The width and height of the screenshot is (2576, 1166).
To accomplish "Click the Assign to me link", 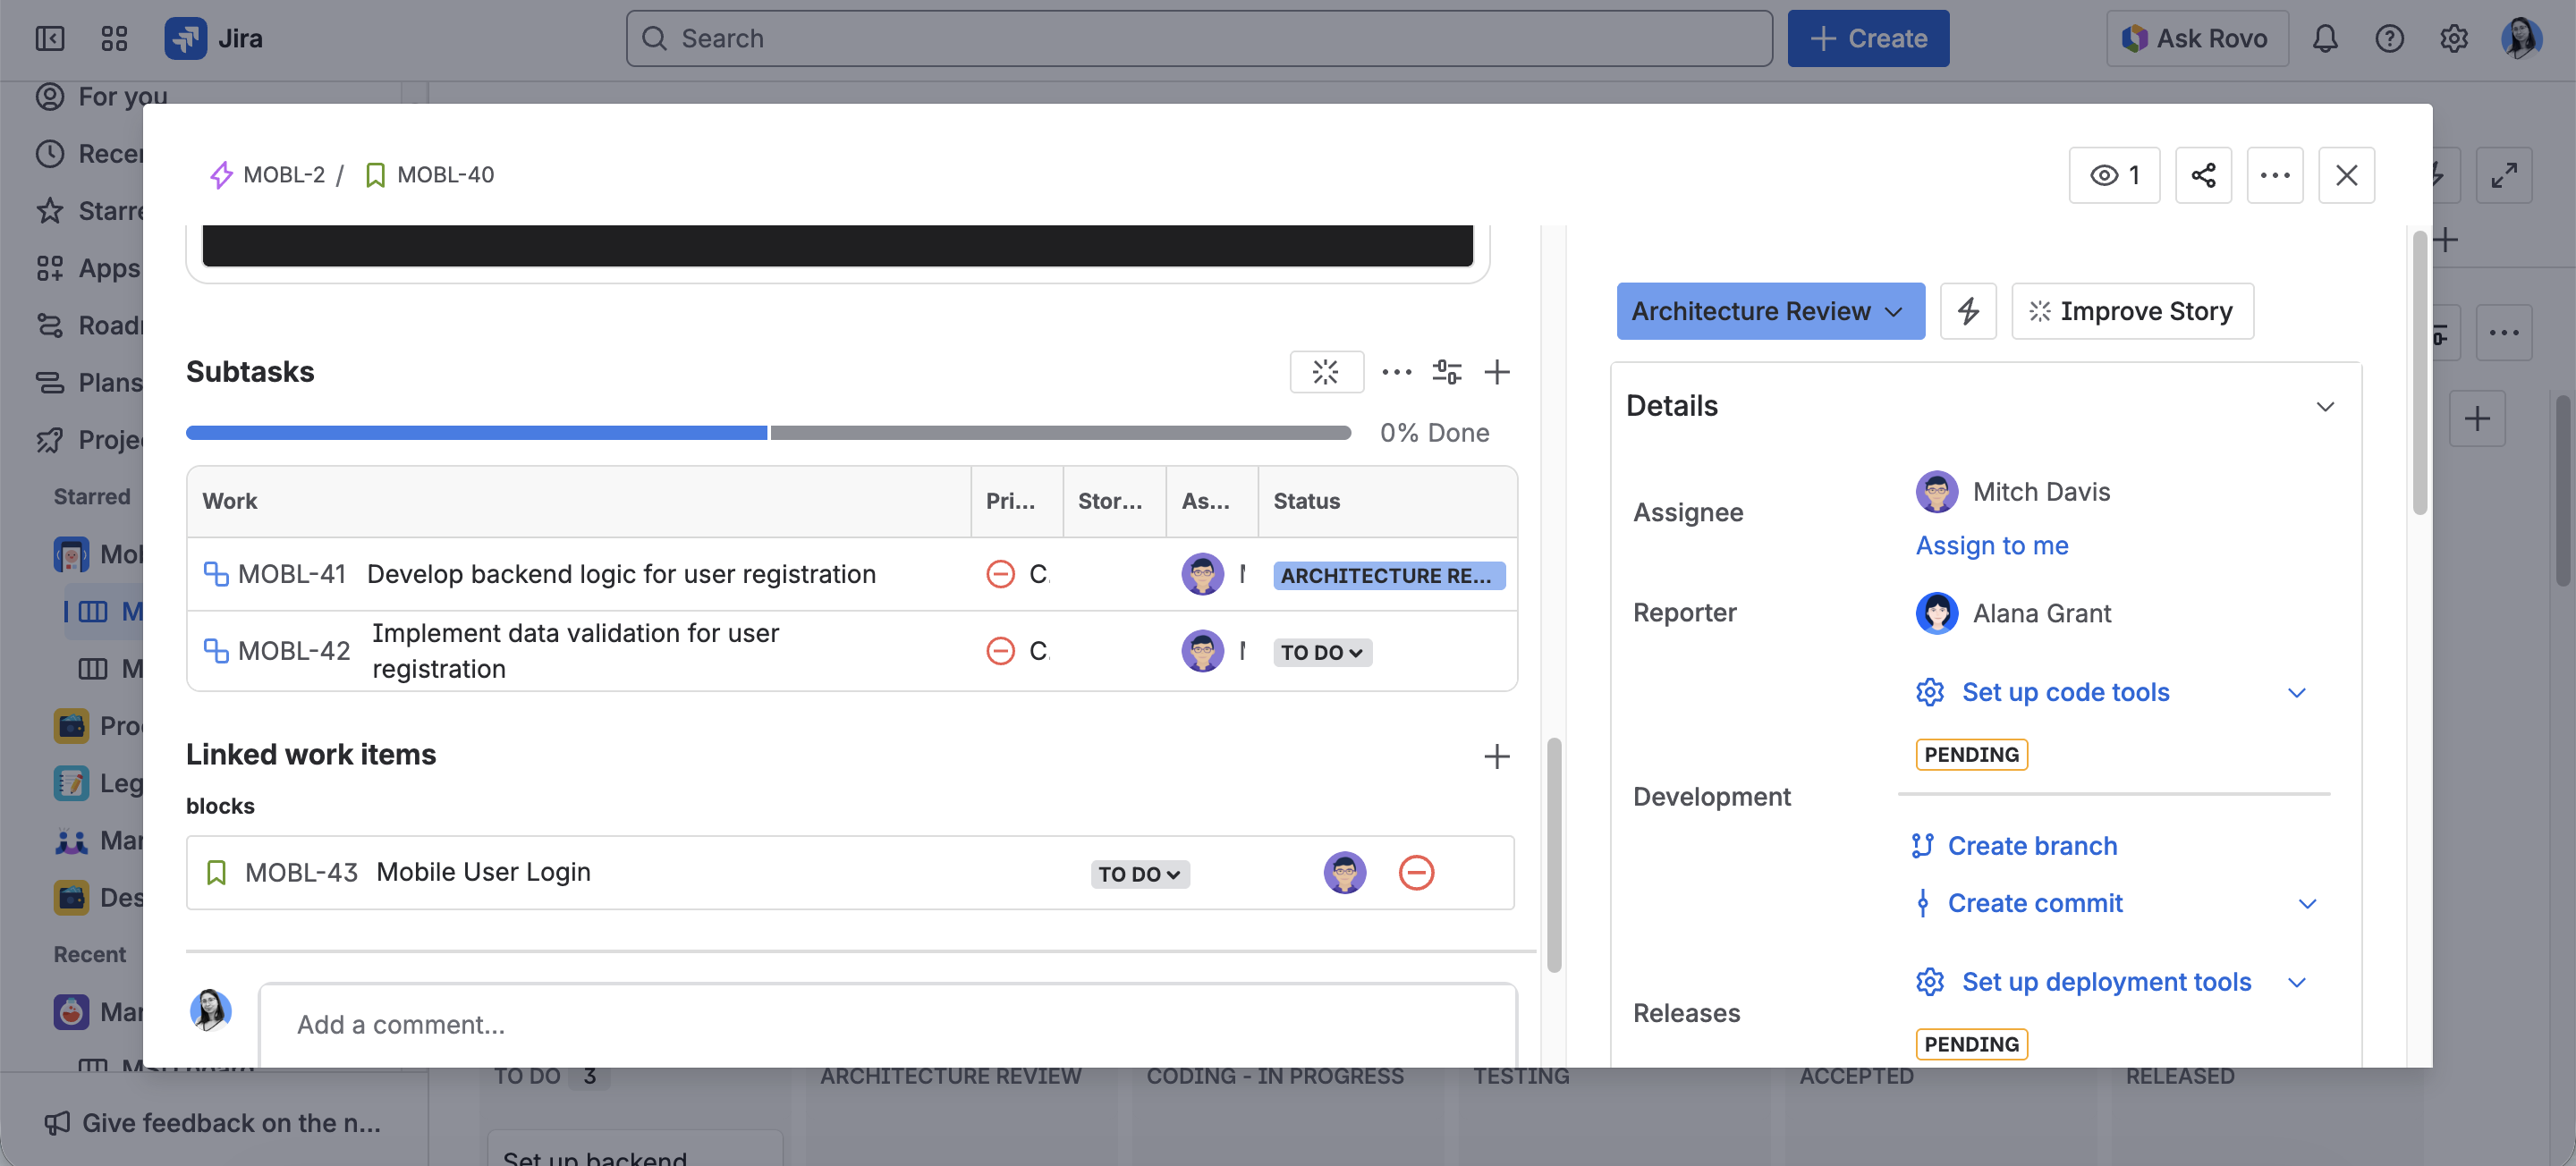I will 1991,545.
